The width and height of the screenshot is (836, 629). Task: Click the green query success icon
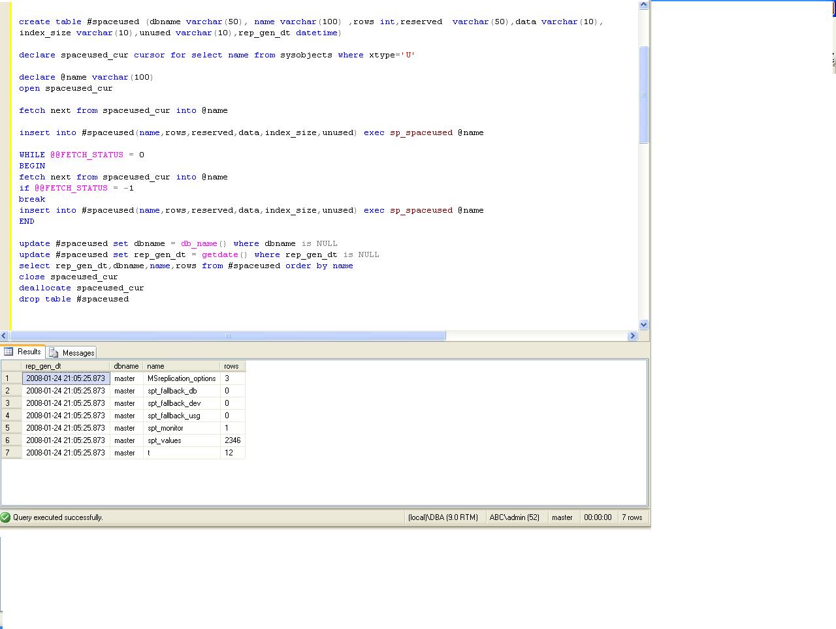point(6,517)
